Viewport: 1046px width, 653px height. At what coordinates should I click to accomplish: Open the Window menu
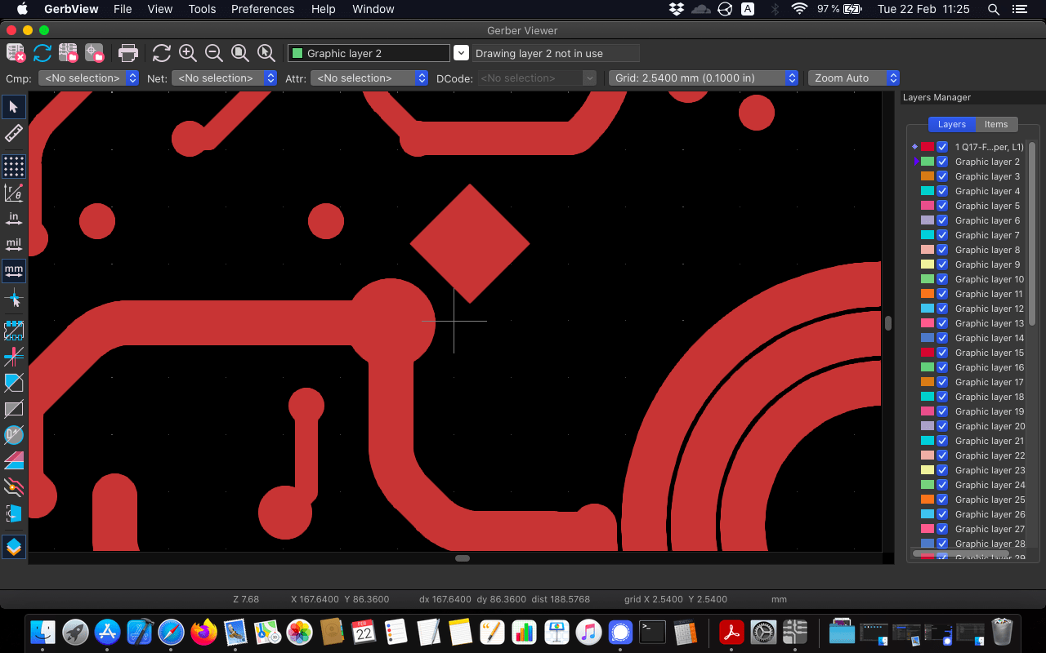[373, 9]
